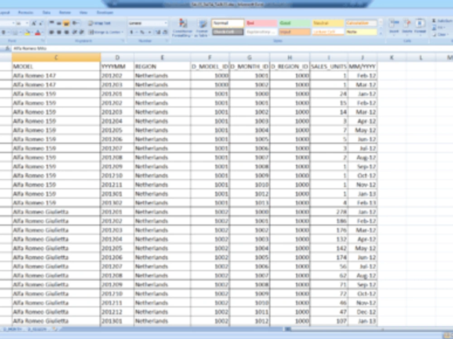Viewport: 453px width, 339px height.
Task: Apply cell borders with the Borders icon
Action: pyautogui.click(x=14, y=32)
